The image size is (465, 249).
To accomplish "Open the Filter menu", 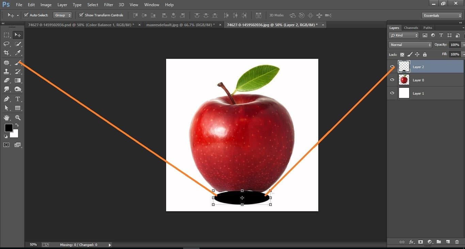I will (x=108, y=4).
